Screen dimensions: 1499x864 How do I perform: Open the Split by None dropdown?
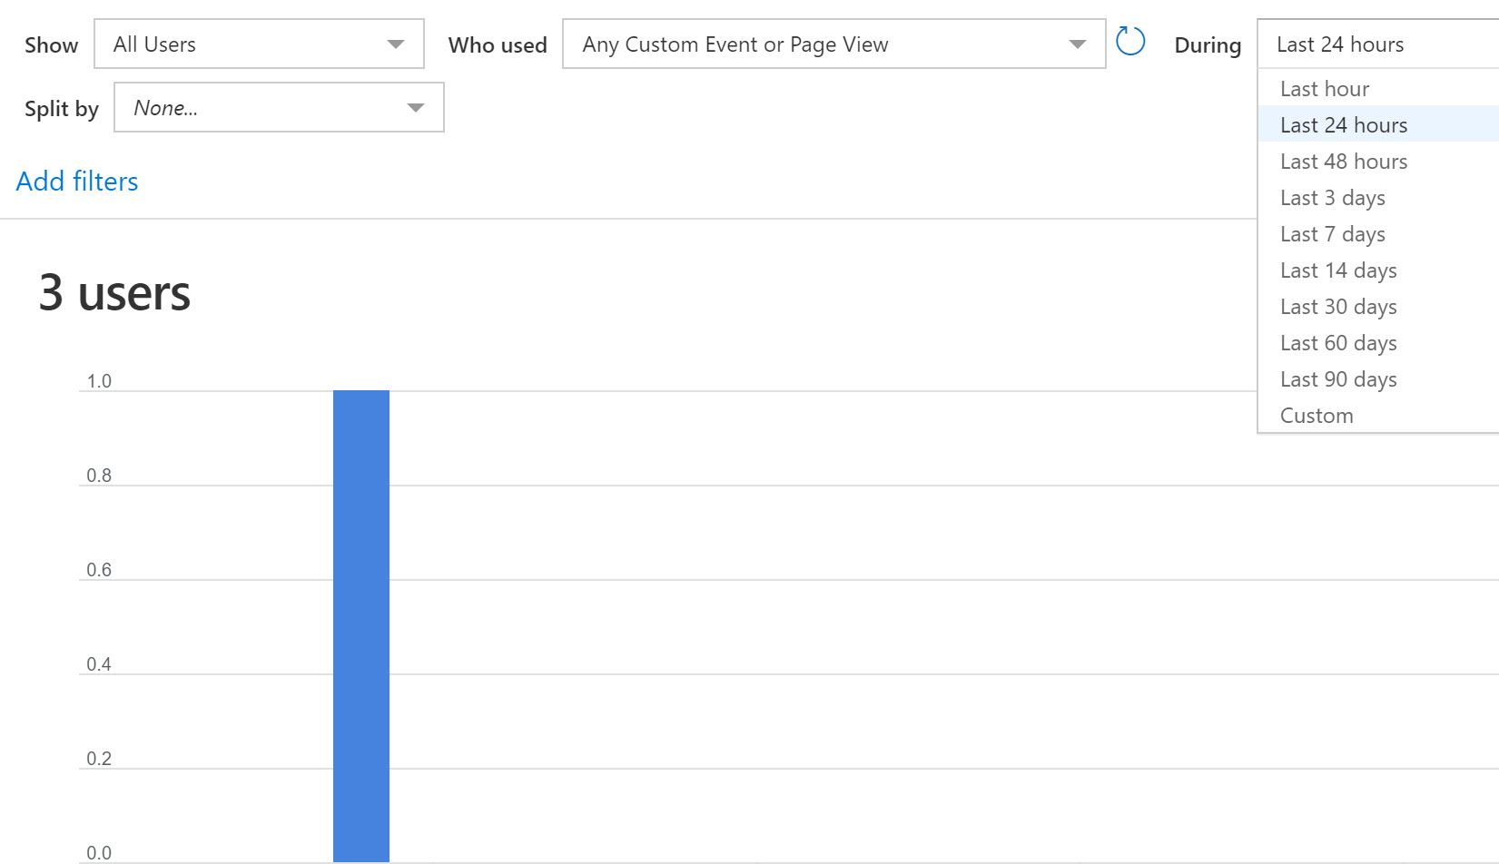click(x=416, y=107)
